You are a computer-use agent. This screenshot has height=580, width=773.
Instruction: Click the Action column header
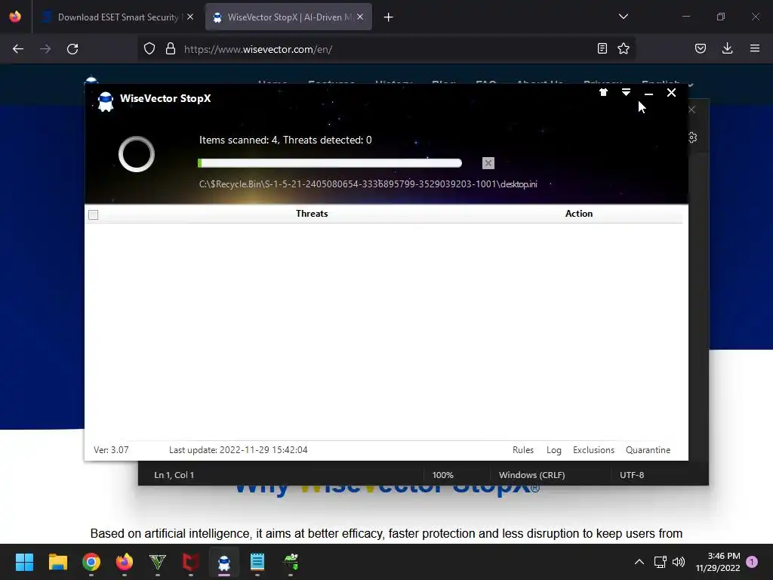click(579, 214)
